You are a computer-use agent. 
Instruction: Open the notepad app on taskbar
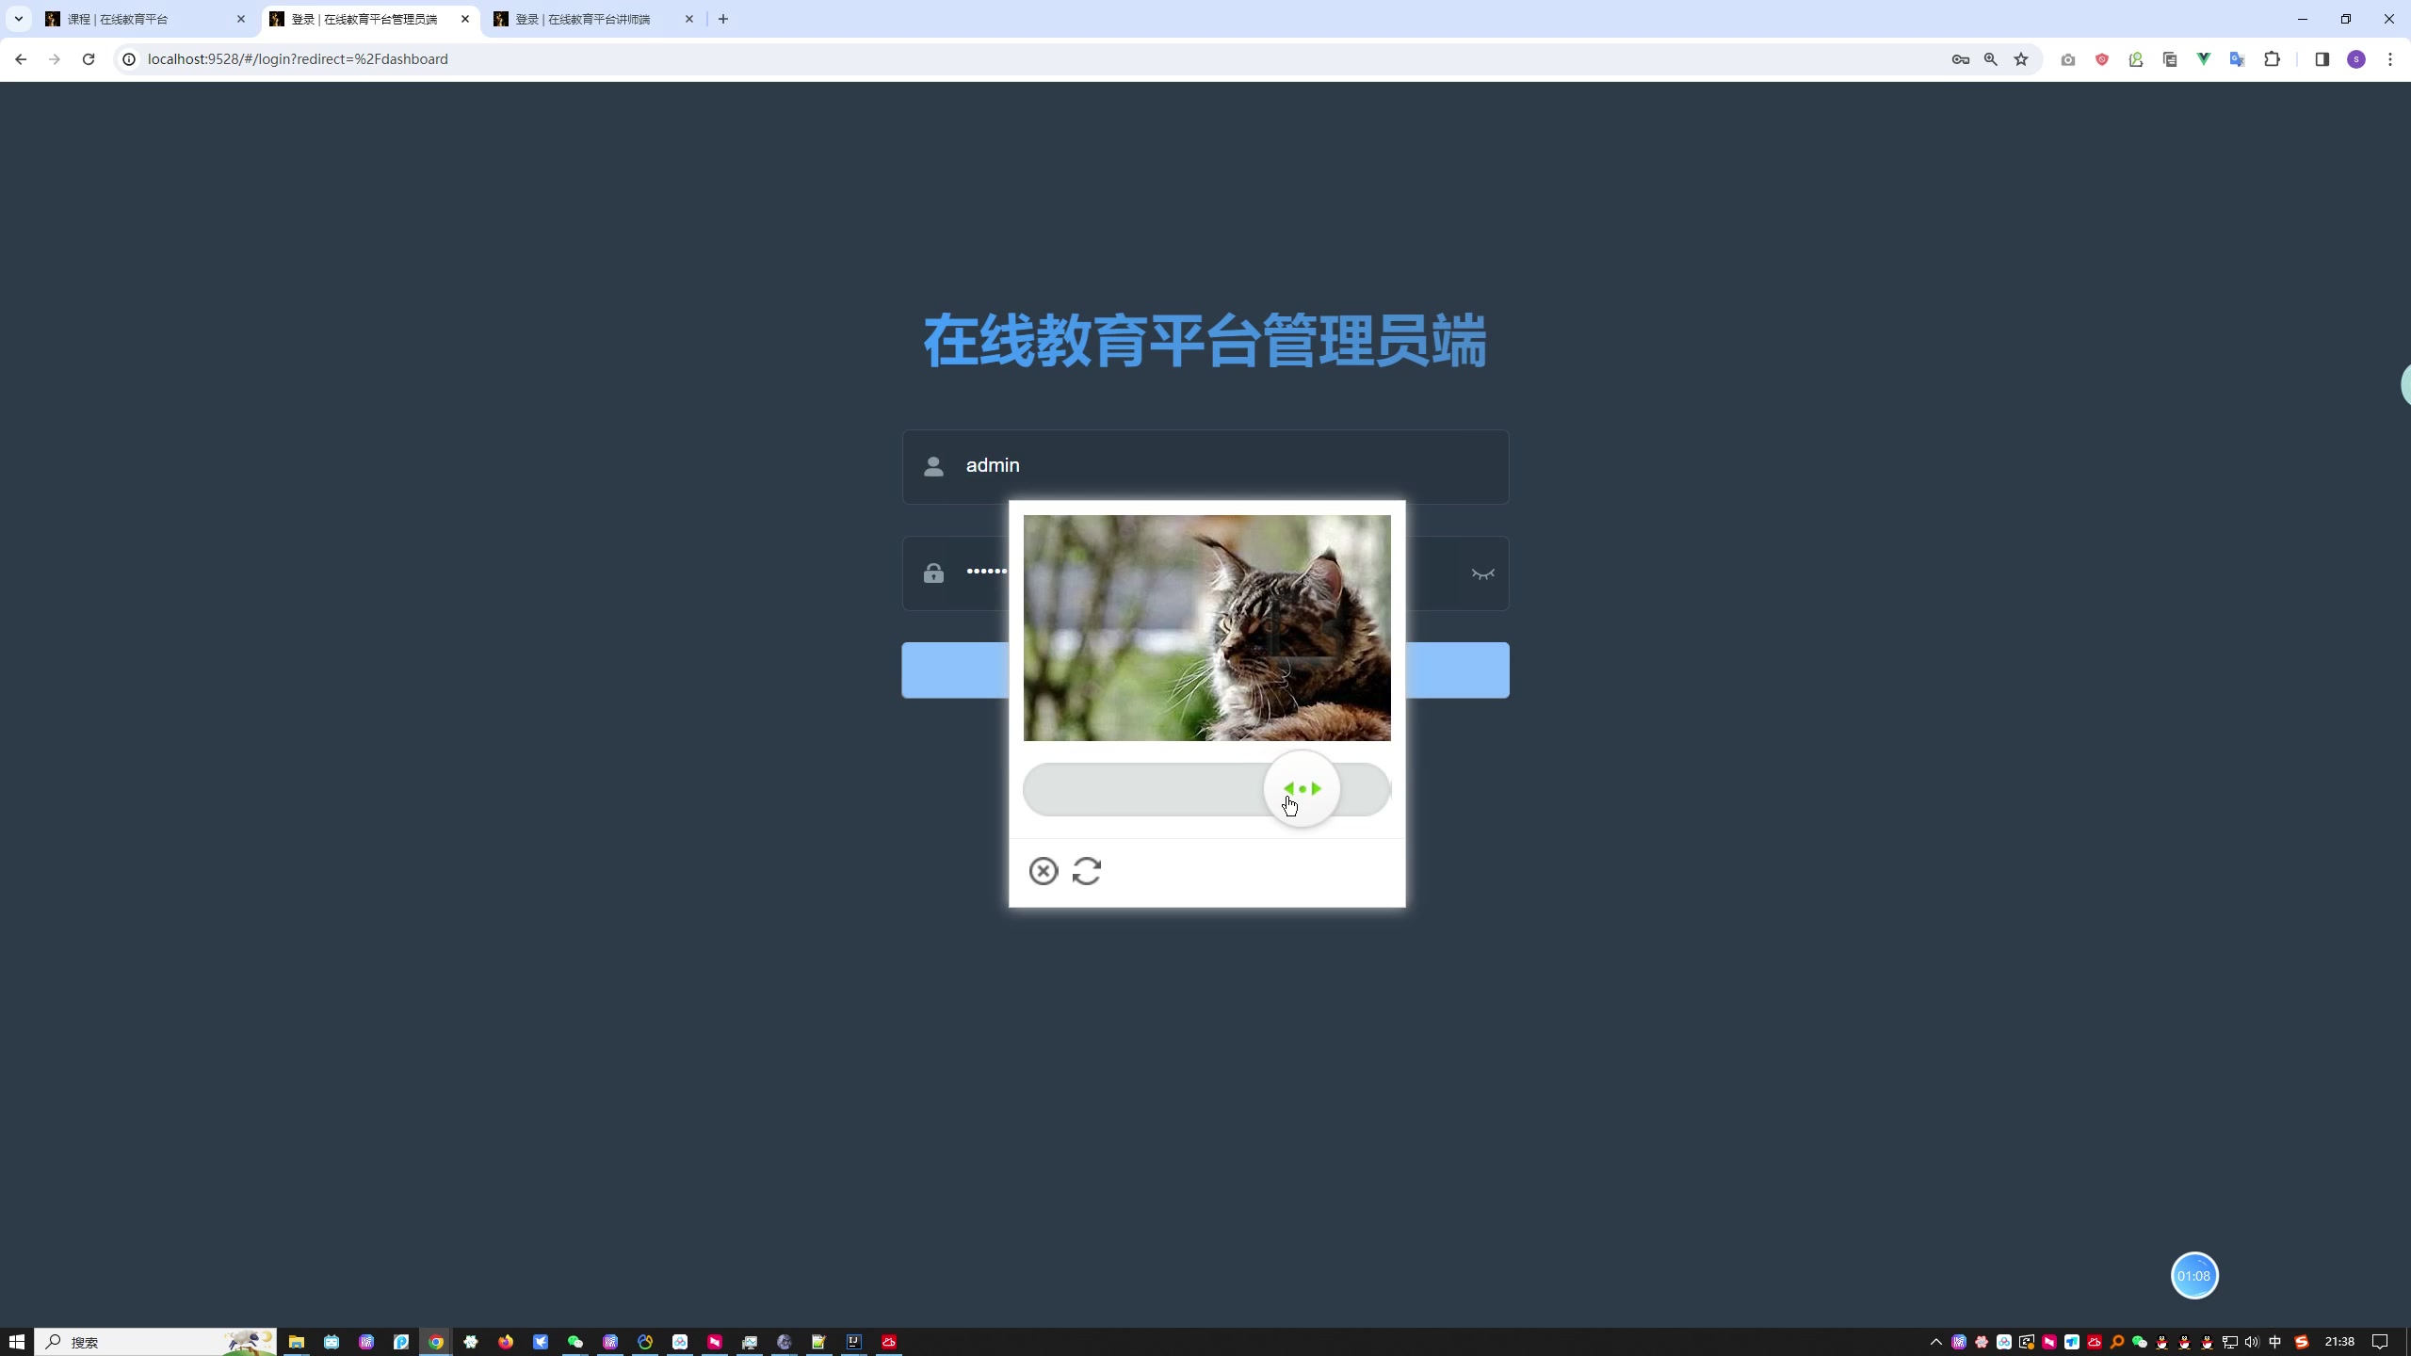pos(819,1342)
